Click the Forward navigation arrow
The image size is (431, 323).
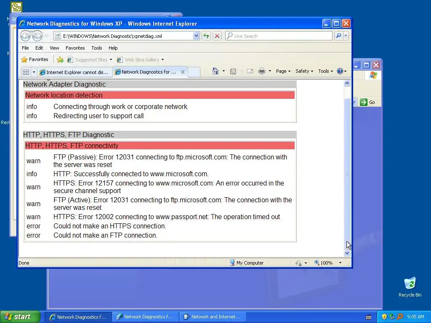pos(37,36)
